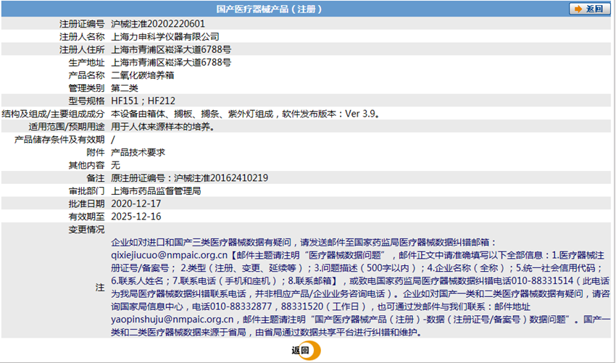
Task: Click the 注册人名称 field label
Action: click(82, 37)
